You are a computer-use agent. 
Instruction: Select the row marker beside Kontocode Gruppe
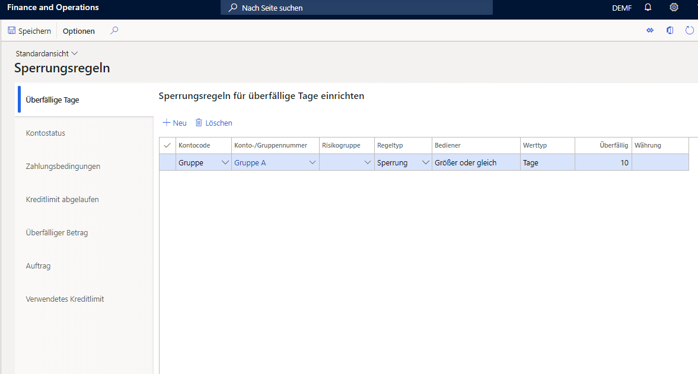click(167, 162)
